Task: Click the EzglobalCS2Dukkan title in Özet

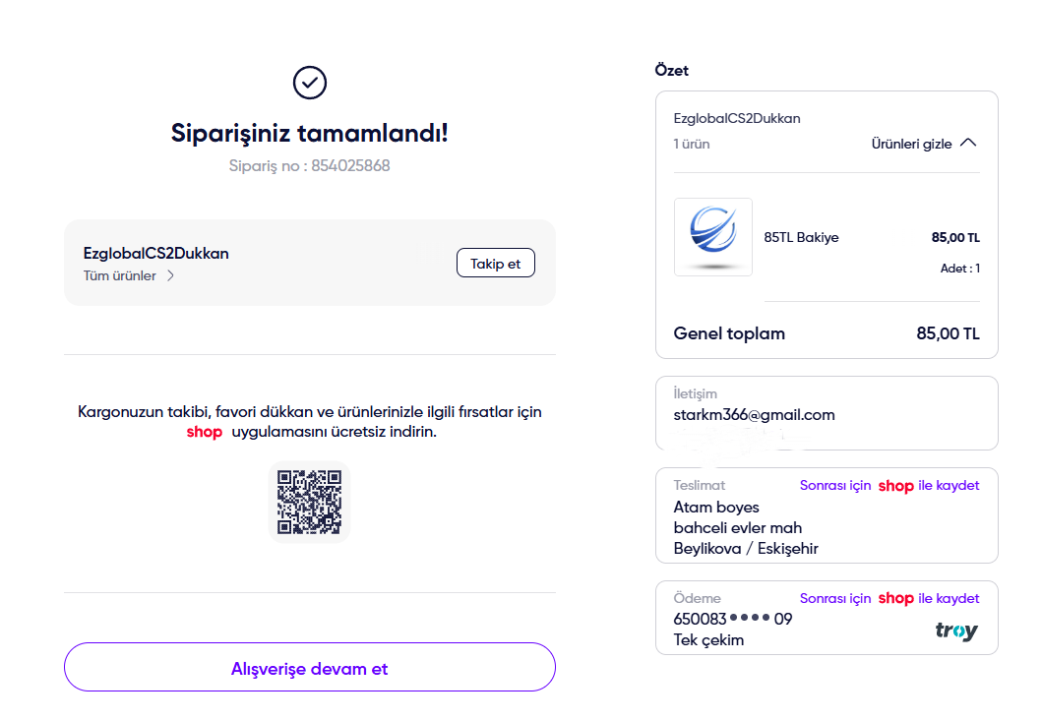Action: 737,118
